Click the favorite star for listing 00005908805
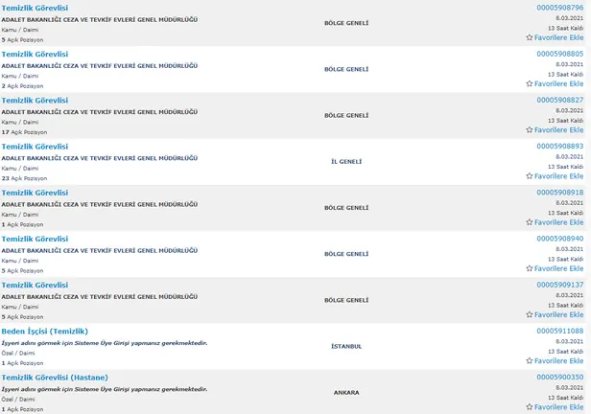The width and height of the screenshot is (591, 414). coord(530,84)
